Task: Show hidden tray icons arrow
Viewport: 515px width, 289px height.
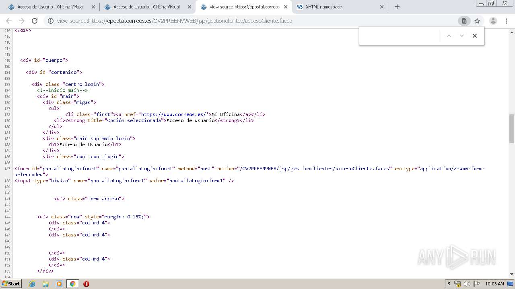Action: pos(449,284)
